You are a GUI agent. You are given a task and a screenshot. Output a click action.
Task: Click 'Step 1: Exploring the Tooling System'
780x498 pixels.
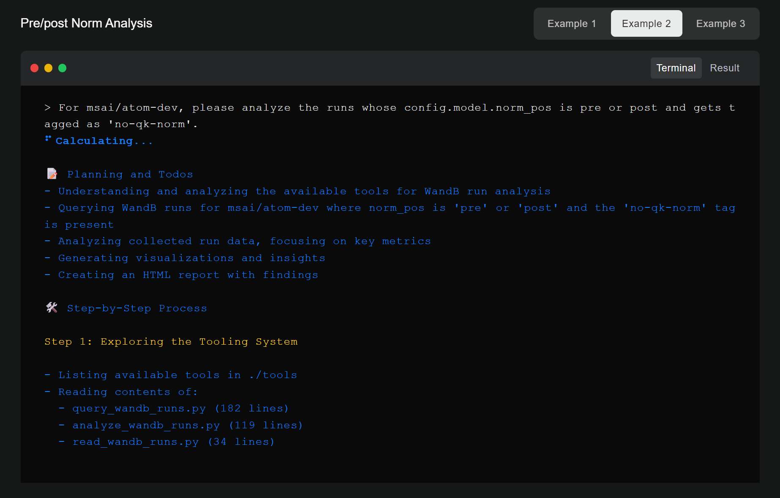(171, 342)
